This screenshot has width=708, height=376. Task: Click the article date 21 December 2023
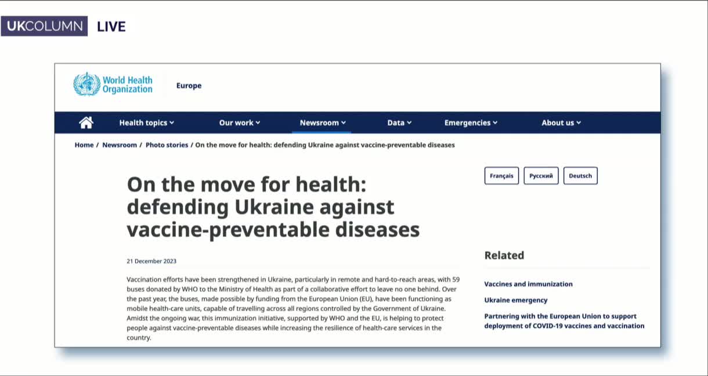click(x=151, y=261)
